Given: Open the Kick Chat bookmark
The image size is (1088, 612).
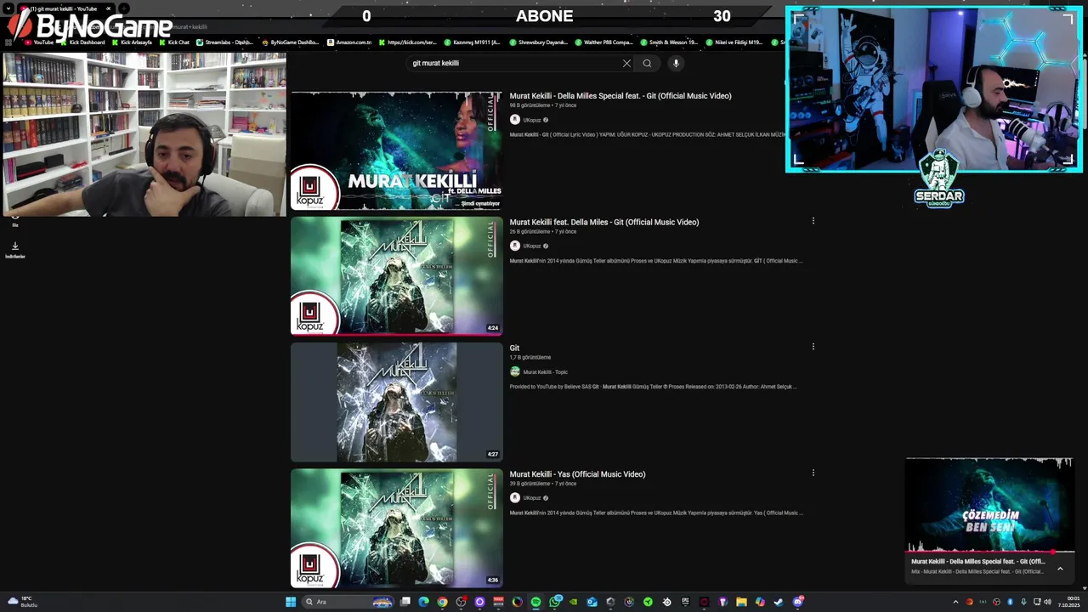Looking at the screenshot, I should pyautogui.click(x=174, y=42).
